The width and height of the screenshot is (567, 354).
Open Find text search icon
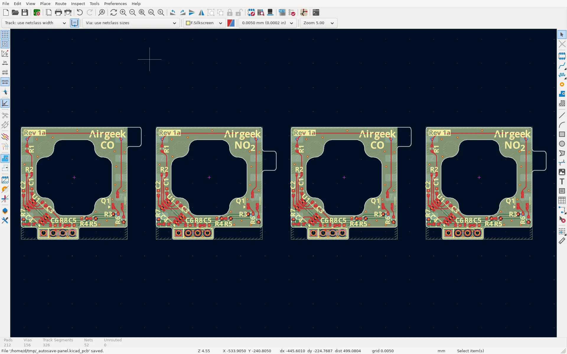coord(102,12)
